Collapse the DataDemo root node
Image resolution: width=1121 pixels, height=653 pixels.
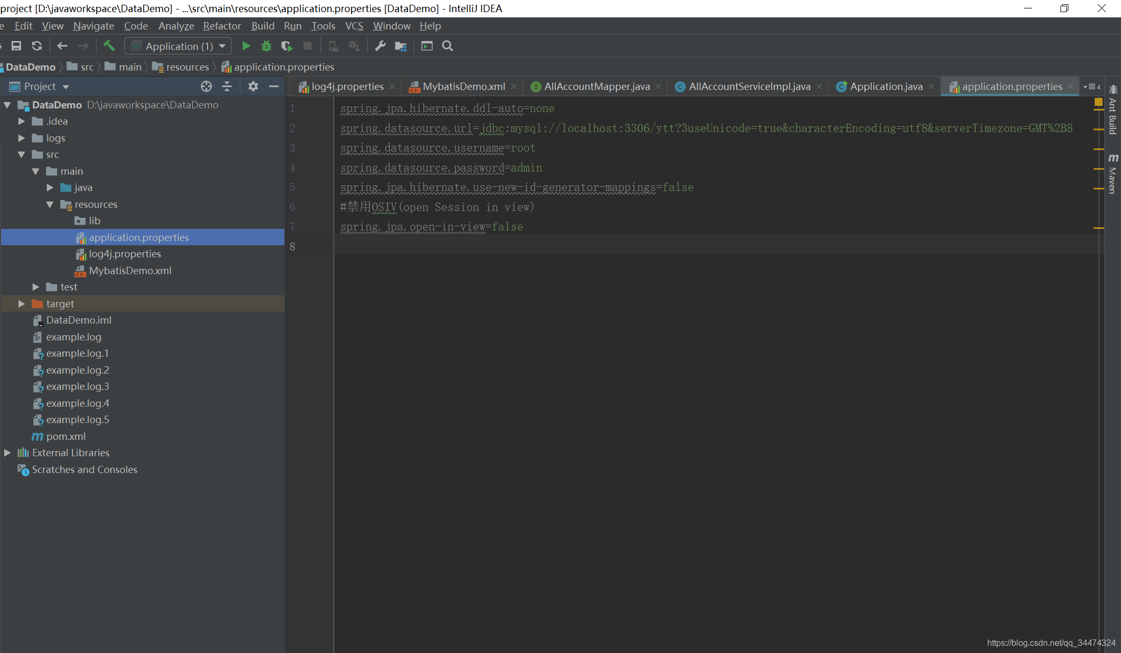pyautogui.click(x=7, y=105)
